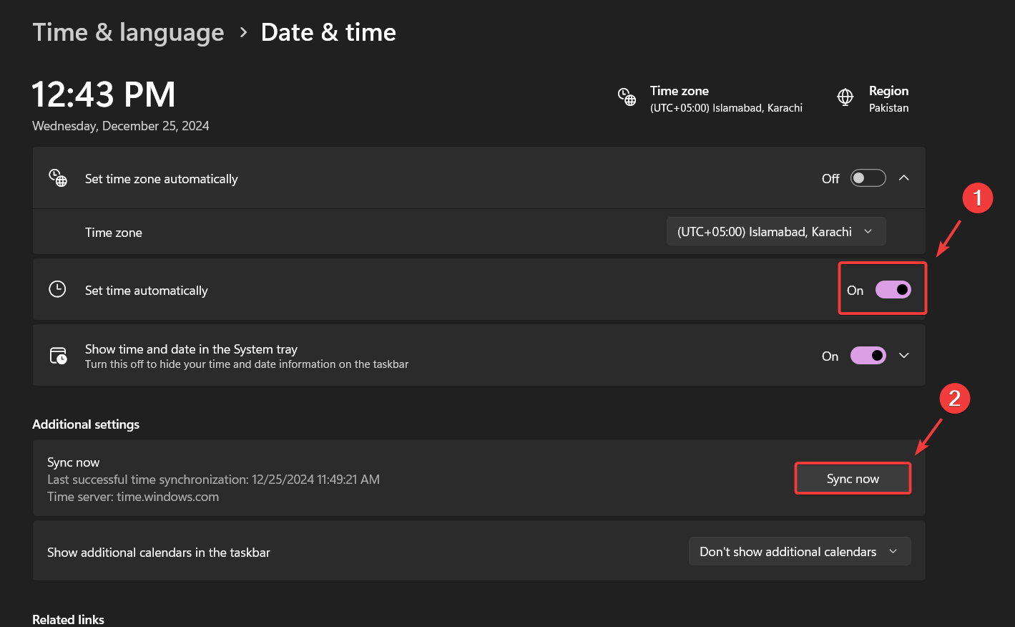Click the Show additional calendars in taskbar row

[x=159, y=553]
